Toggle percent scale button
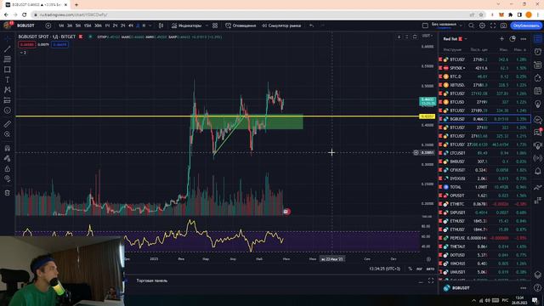544x306 pixels. (410, 269)
